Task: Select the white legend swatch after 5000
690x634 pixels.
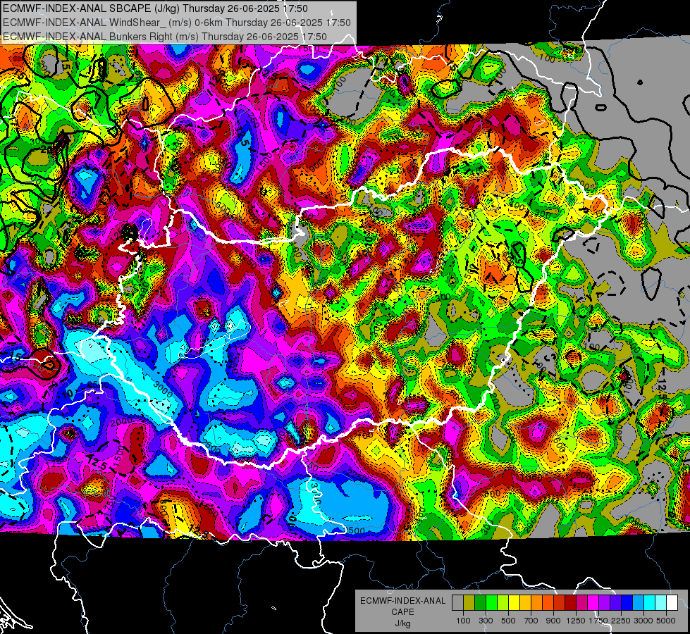Action: [672, 603]
